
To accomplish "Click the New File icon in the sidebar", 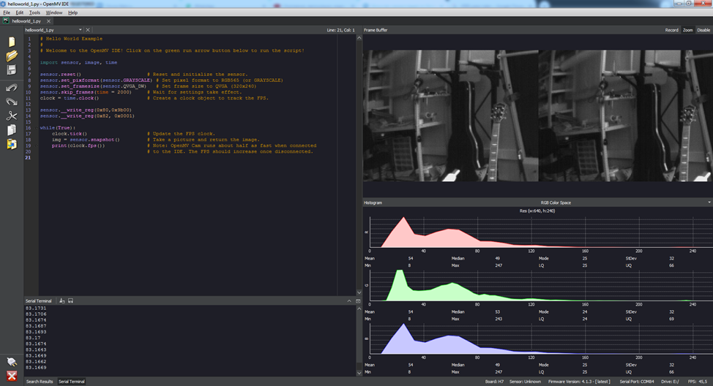I will 12,41.
